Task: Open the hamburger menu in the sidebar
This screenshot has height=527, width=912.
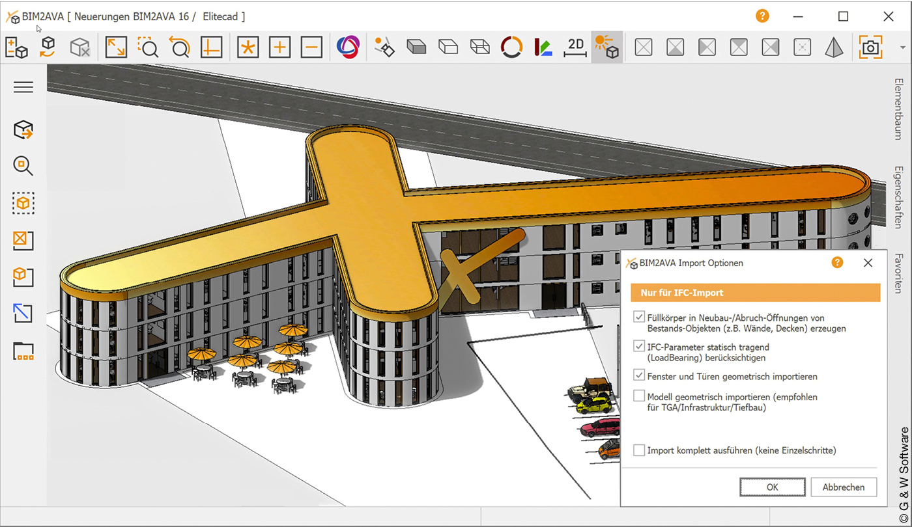Action: [23, 87]
